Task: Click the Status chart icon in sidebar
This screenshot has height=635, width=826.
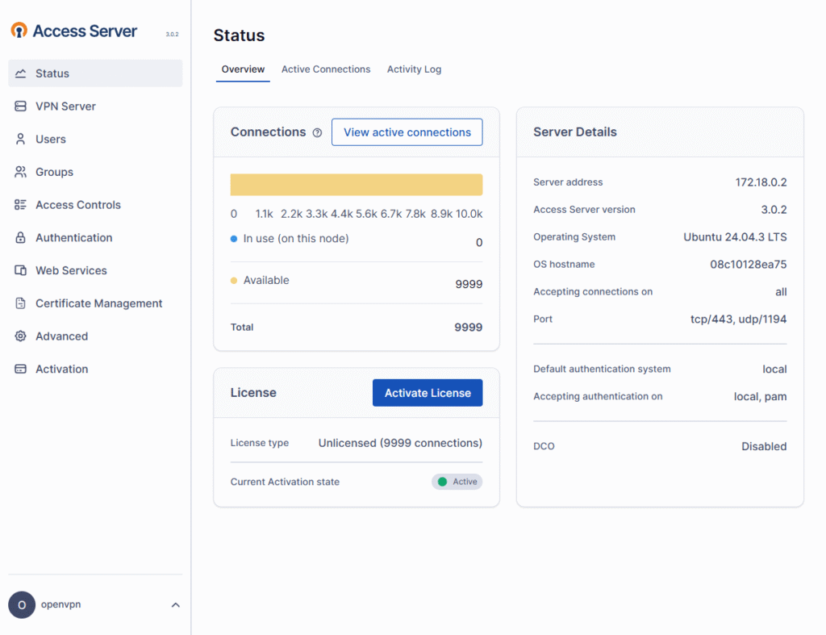Action: pos(21,73)
